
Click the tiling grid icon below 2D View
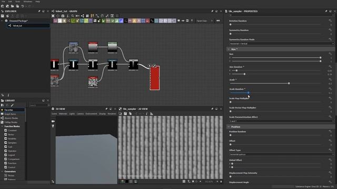184,182
